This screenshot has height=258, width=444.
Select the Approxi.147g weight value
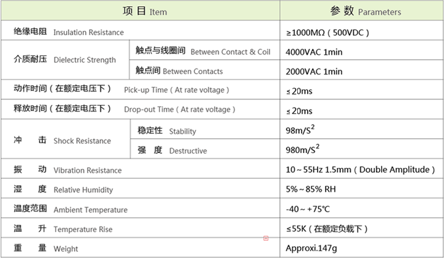(x=312, y=249)
